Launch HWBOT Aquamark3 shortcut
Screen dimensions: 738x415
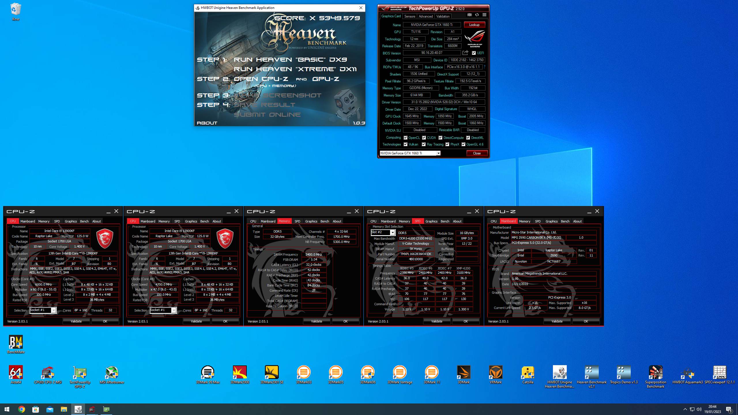pyautogui.click(x=688, y=375)
